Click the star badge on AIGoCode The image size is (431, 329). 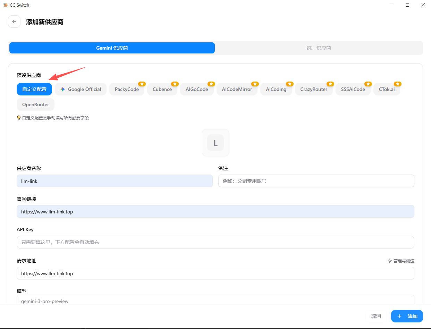(211, 84)
